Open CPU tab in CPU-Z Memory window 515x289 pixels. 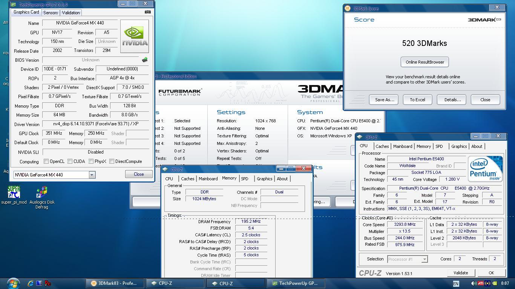(x=169, y=179)
